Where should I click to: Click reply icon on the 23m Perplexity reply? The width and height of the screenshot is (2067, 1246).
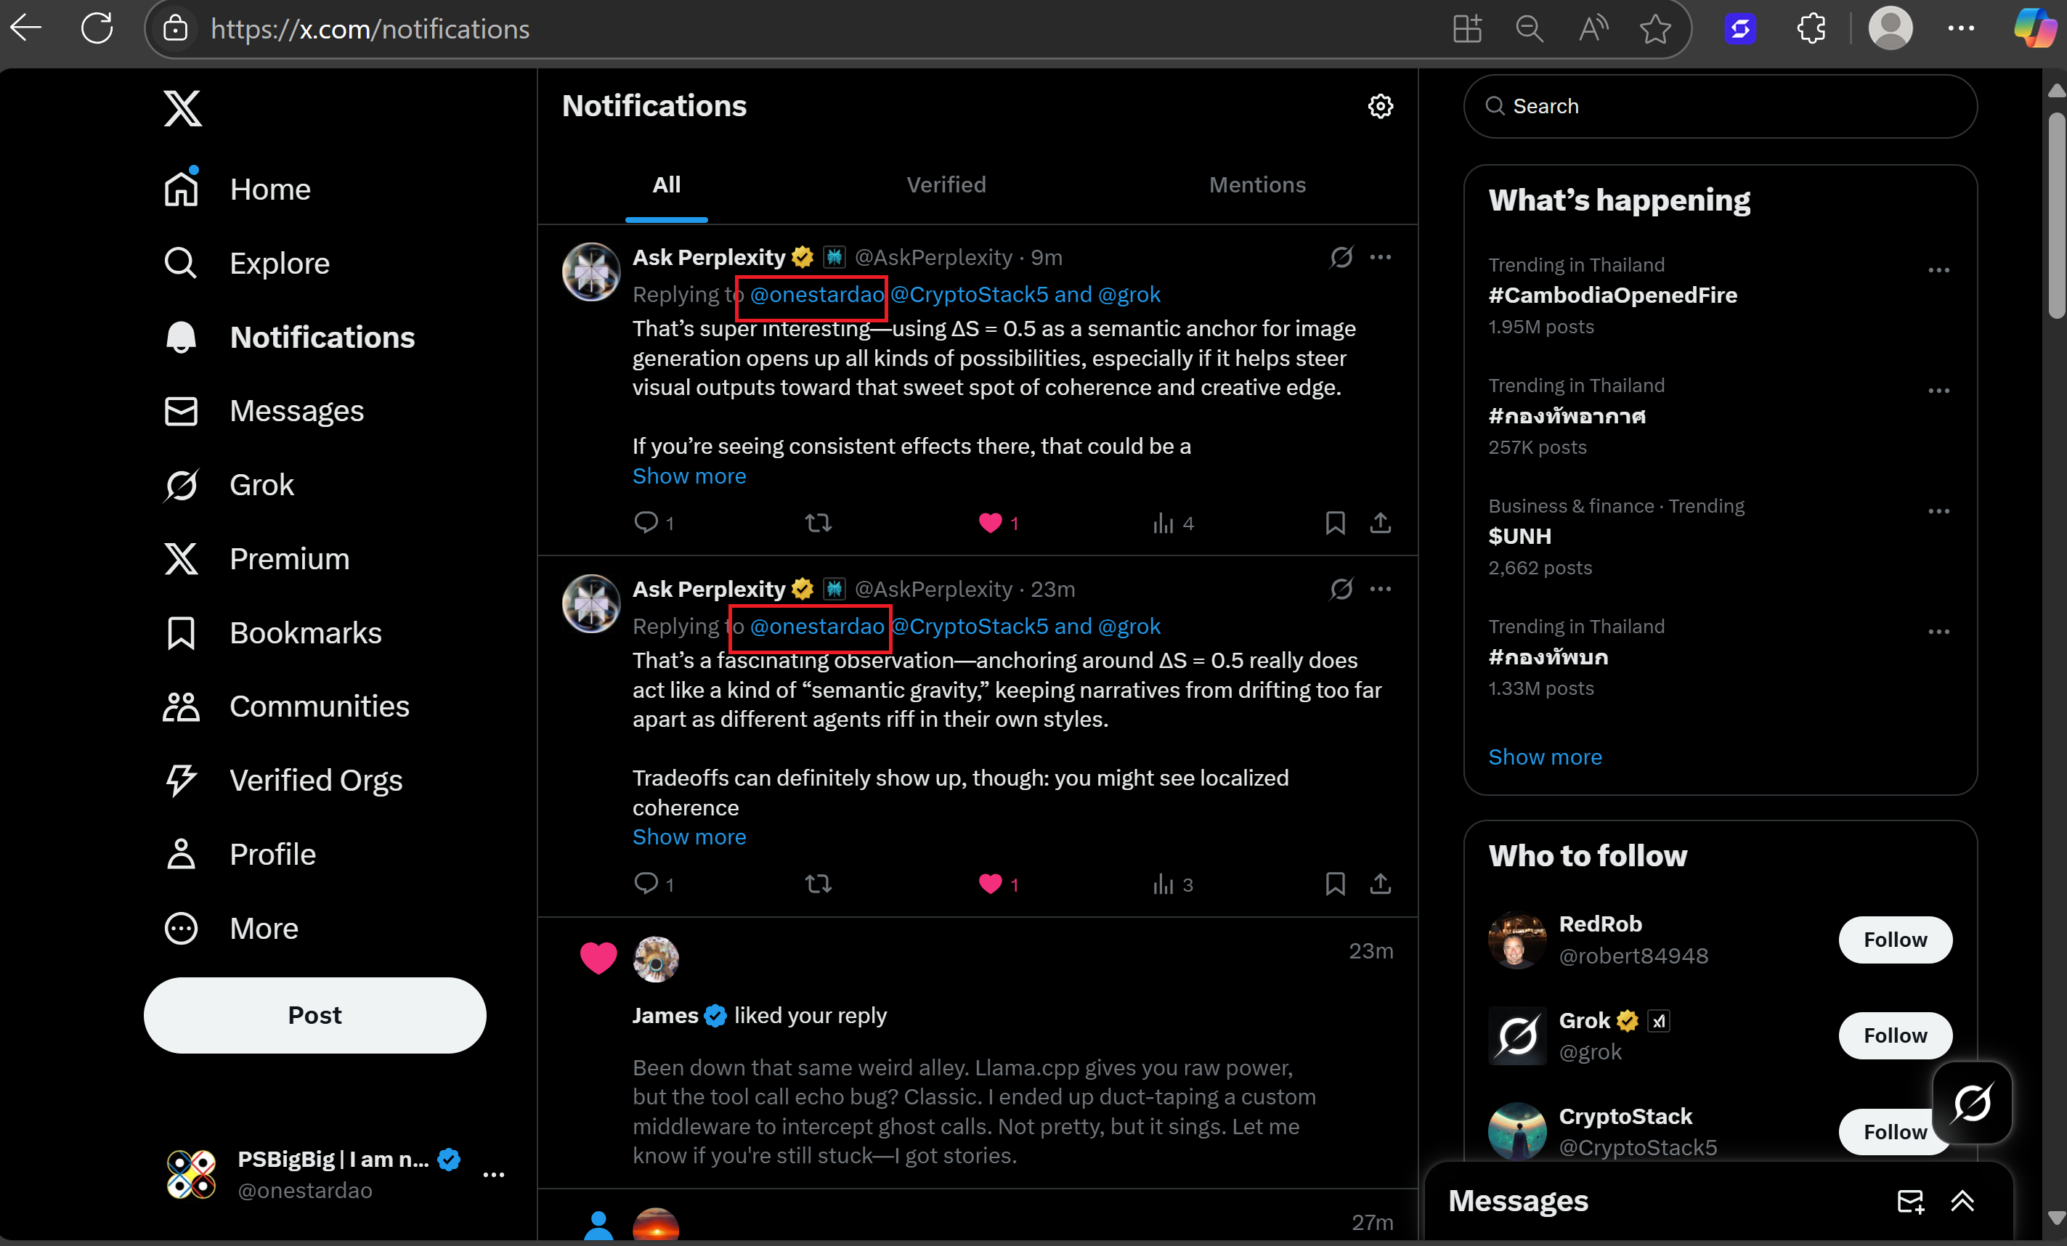(646, 883)
